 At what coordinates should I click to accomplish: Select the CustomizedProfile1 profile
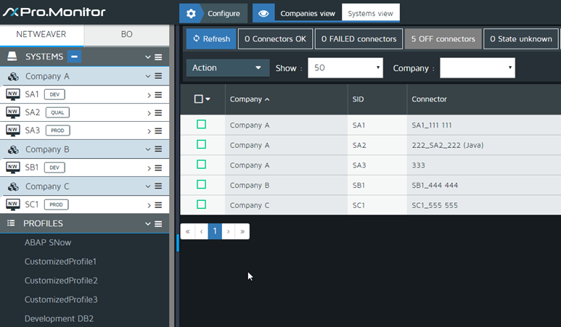[60, 261]
